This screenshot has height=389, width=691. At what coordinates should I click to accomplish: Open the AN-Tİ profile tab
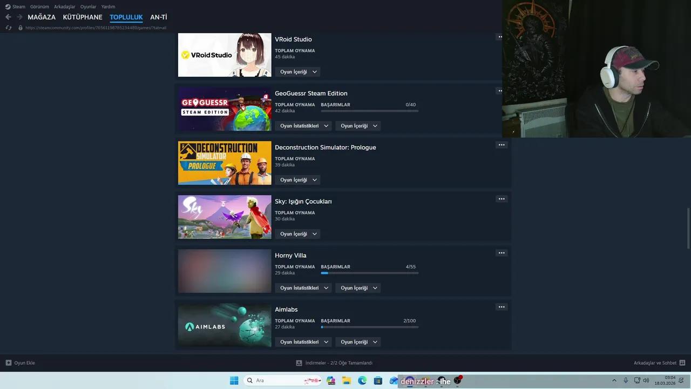(159, 17)
